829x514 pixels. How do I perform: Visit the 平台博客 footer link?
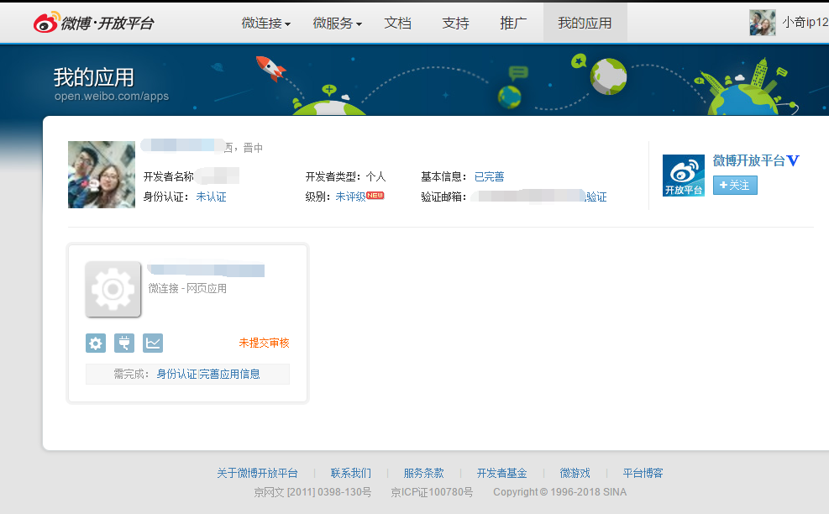coord(643,473)
